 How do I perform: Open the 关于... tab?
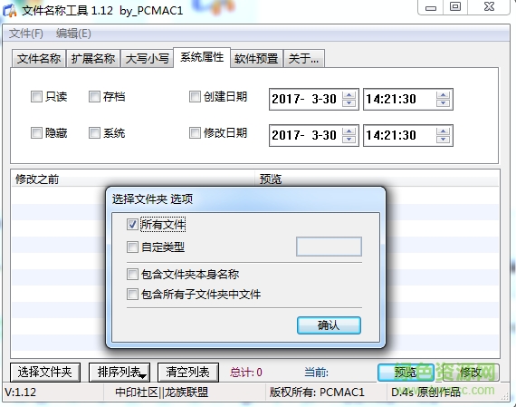pos(304,59)
